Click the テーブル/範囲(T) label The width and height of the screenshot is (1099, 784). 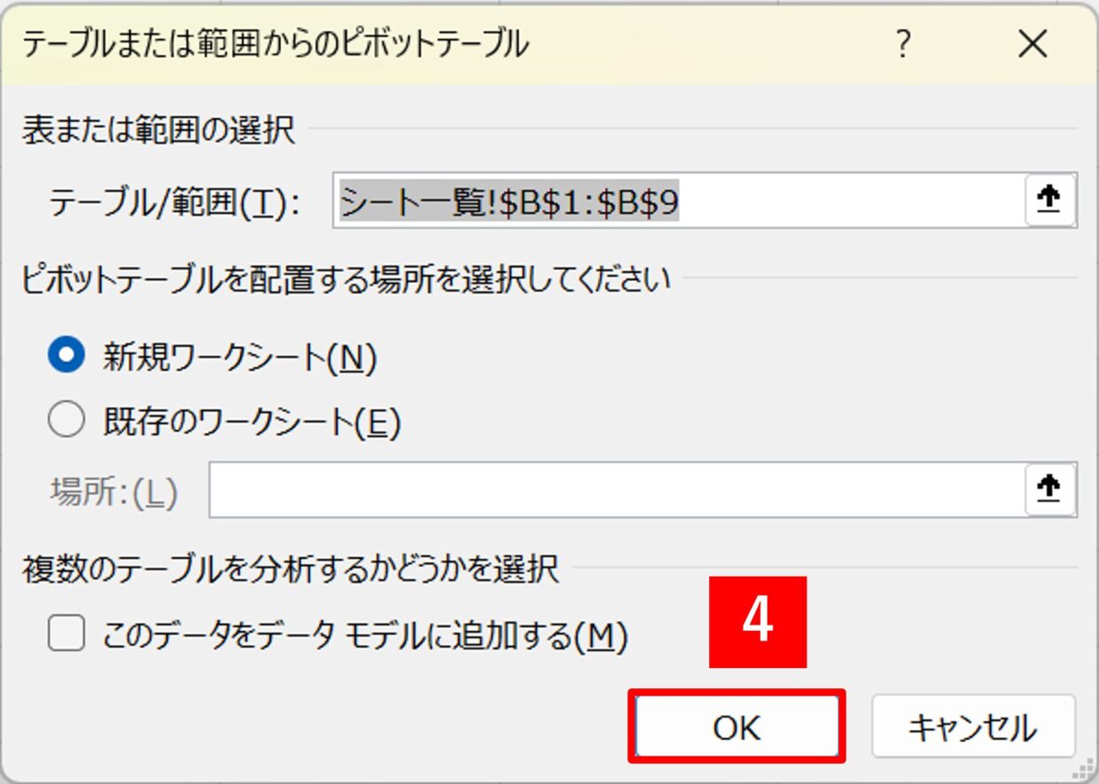pos(175,204)
